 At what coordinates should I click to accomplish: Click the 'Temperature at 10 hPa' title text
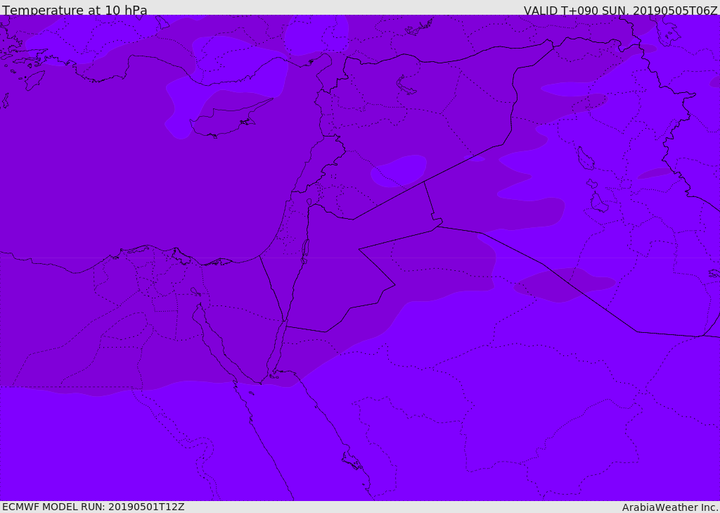point(75,10)
